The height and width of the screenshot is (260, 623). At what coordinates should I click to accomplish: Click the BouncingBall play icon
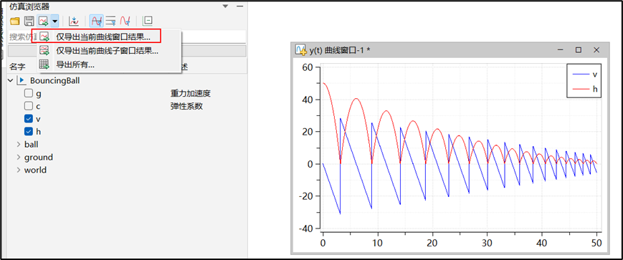[21, 81]
